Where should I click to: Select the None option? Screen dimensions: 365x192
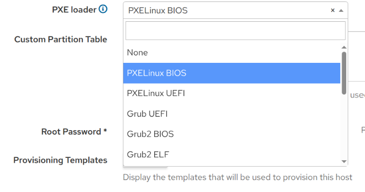(x=232, y=53)
